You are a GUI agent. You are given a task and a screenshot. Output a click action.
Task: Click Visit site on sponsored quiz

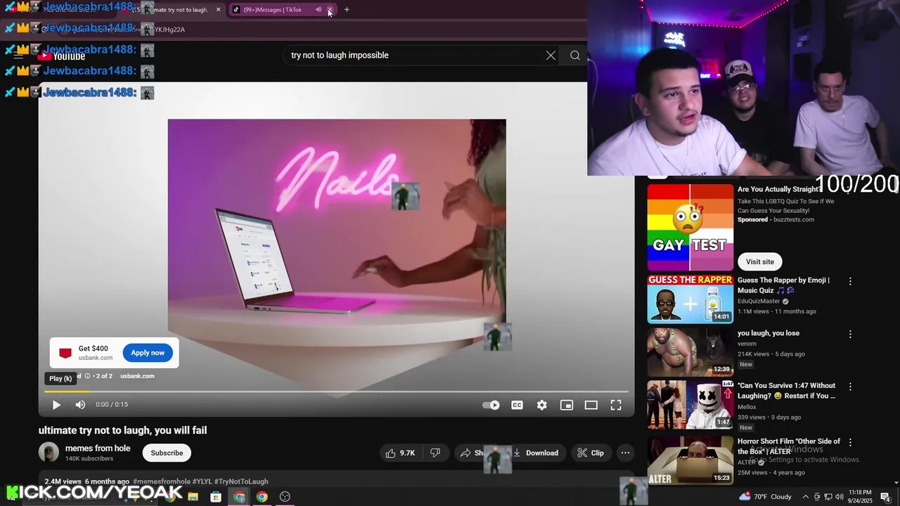(x=759, y=261)
